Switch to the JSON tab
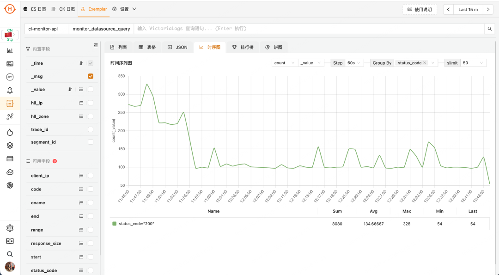The width and height of the screenshot is (499, 275). pyautogui.click(x=177, y=48)
